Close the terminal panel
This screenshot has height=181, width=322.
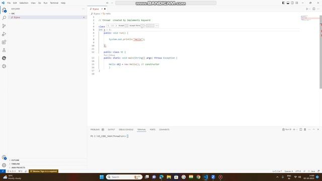(318, 130)
